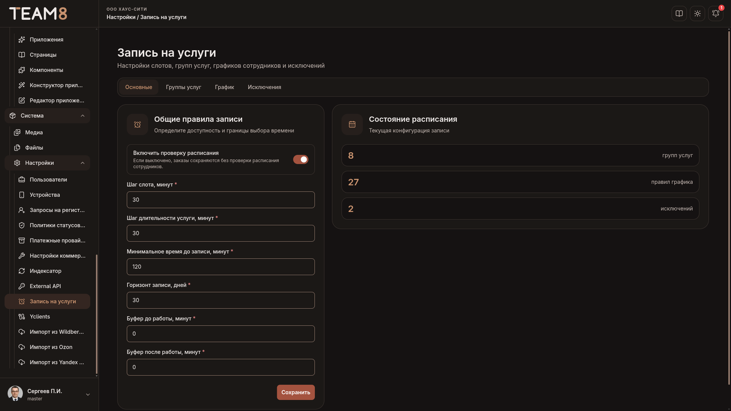Click the Страницы book icon
This screenshot has height=411, width=731.
[x=22, y=55]
